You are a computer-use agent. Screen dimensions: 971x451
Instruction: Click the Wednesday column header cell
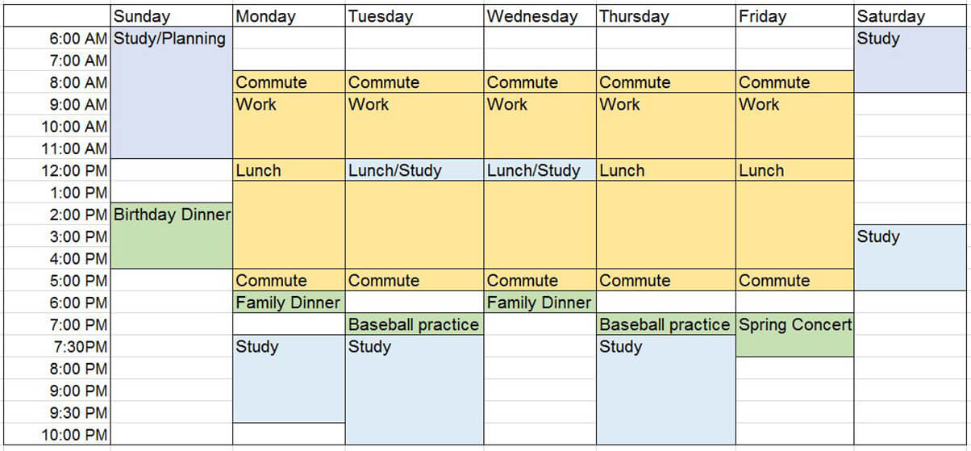point(540,16)
